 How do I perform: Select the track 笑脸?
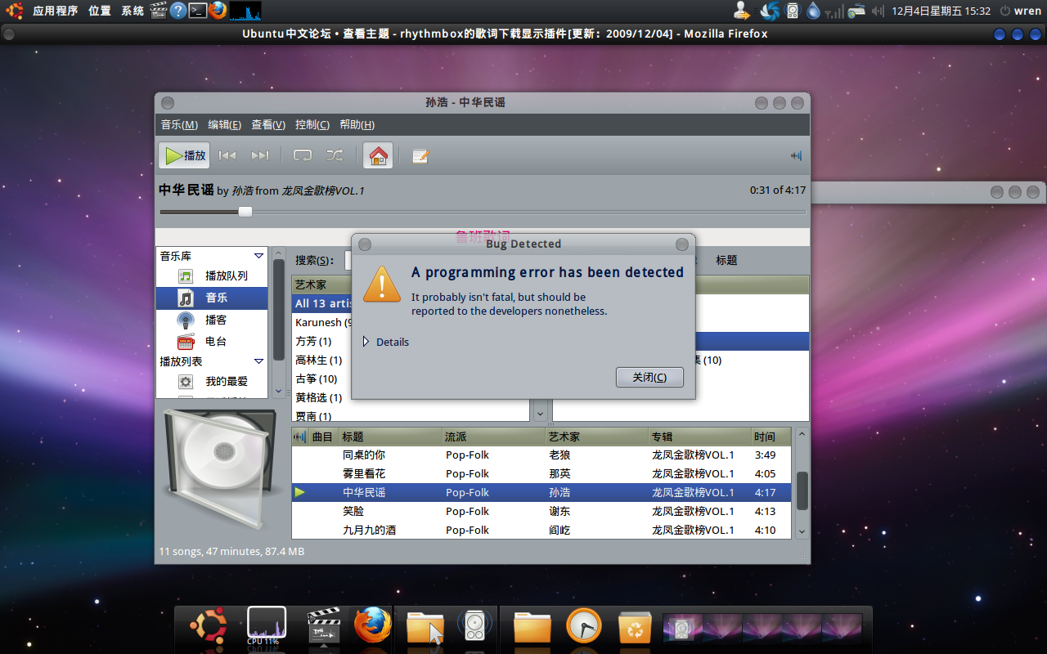click(541, 512)
